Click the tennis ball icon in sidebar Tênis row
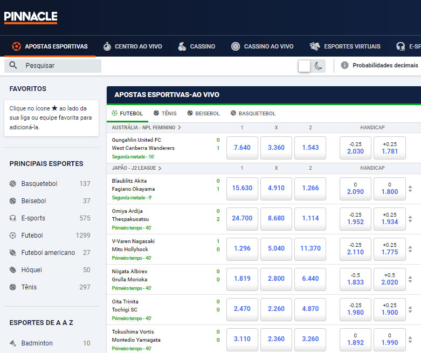This screenshot has width=421, height=353. pyautogui.click(x=12, y=287)
